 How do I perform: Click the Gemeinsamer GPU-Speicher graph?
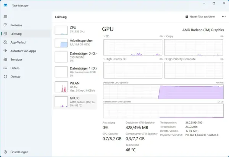click(163, 111)
